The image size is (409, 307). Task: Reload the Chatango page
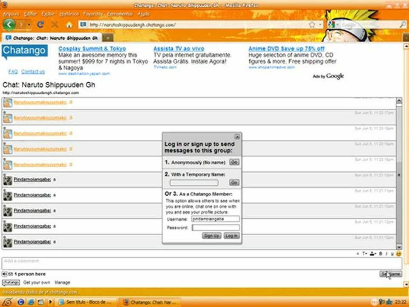tap(40, 25)
